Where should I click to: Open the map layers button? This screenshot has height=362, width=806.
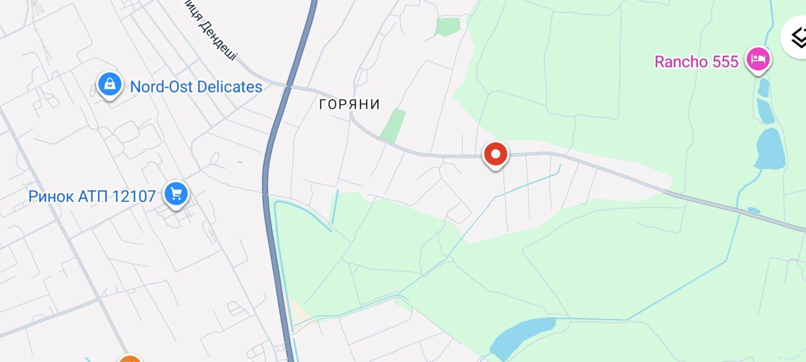[796, 37]
